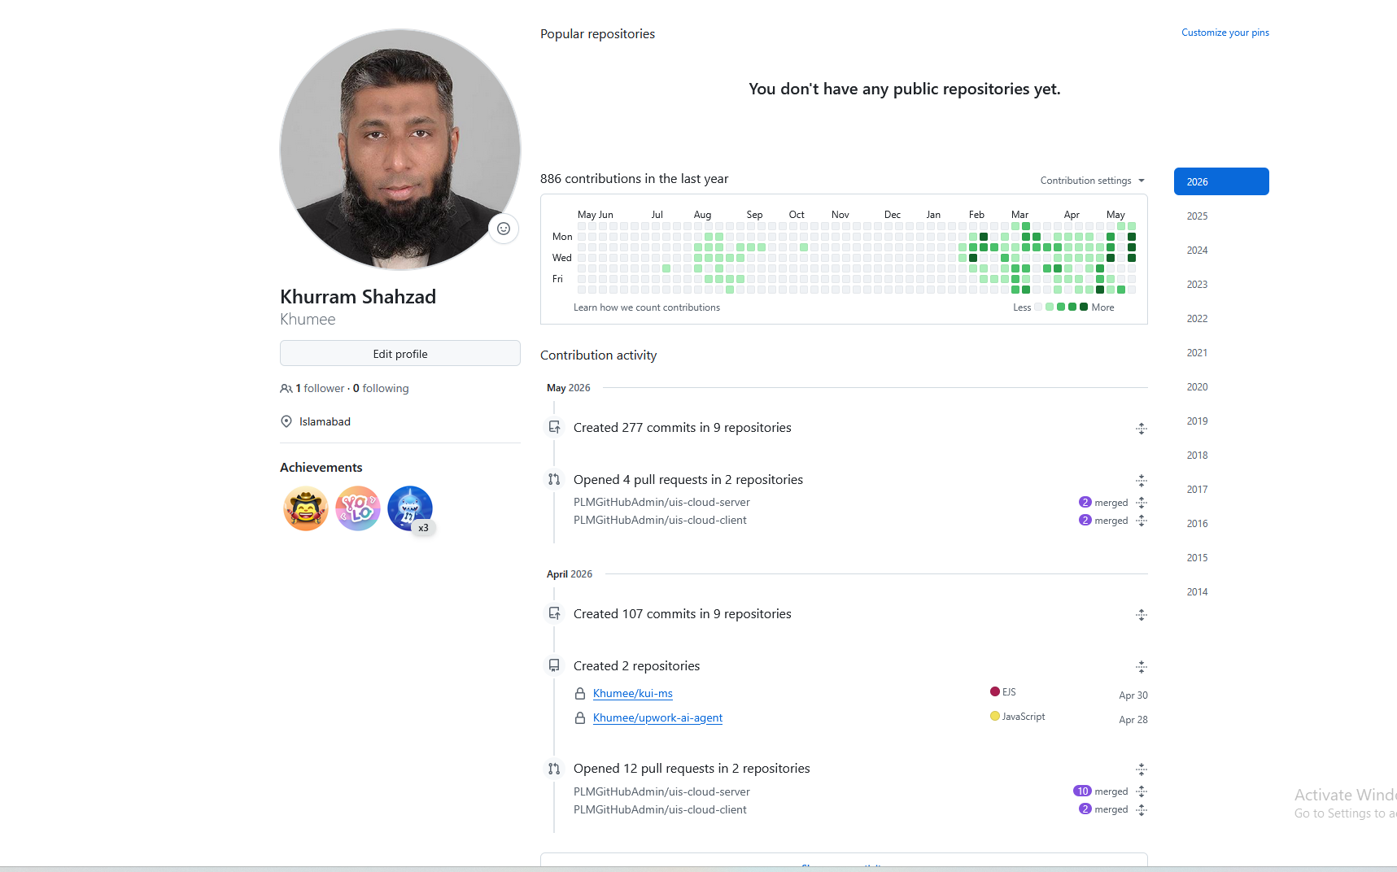Image resolution: width=1397 pixels, height=872 pixels.
Task: Open the Khumee/kui-ms repository link
Action: click(633, 694)
